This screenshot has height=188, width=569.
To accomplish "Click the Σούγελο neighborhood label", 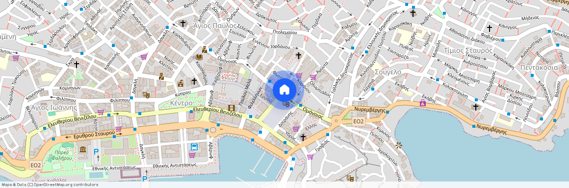I will click(388, 71).
